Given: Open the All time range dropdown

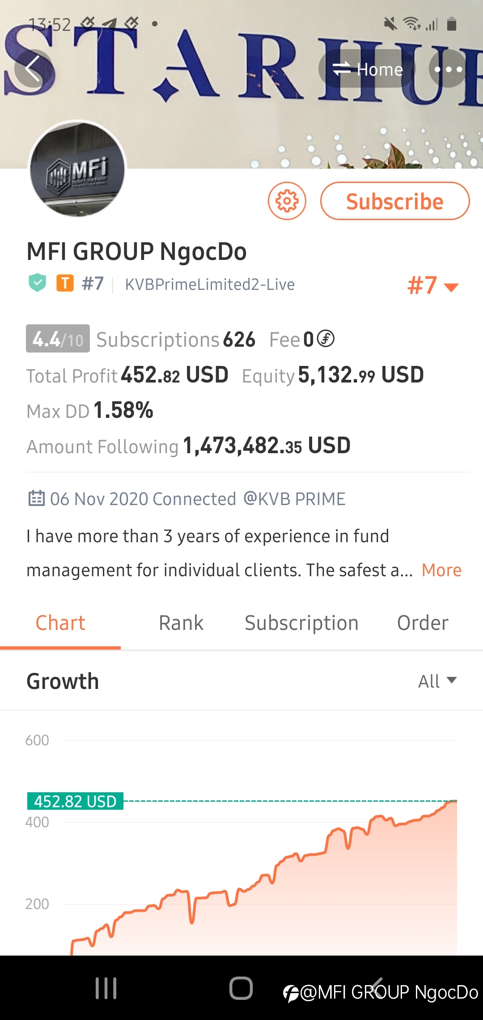Looking at the screenshot, I should coord(437,681).
